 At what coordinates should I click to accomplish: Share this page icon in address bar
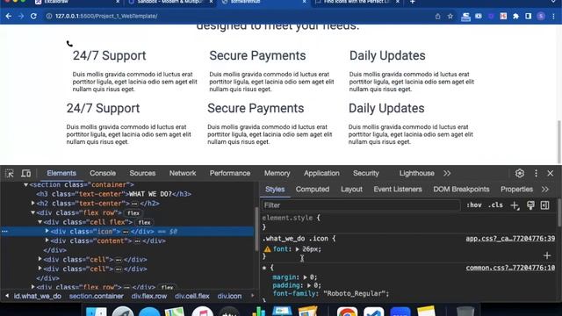[437, 16]
